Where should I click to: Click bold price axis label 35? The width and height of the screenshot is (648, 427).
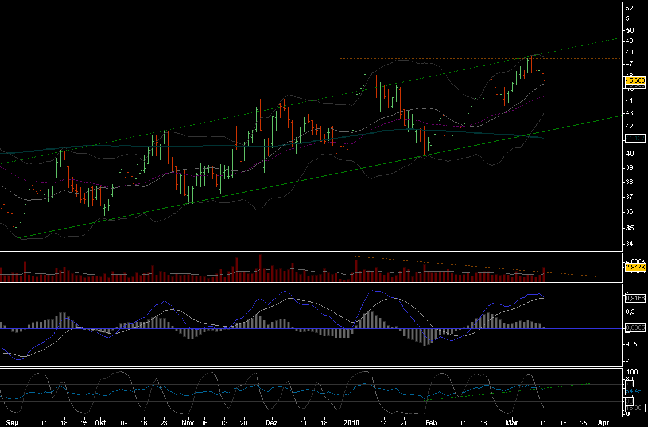[x=630, y=228]
